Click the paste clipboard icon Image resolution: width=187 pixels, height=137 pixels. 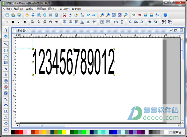(76, 15)
